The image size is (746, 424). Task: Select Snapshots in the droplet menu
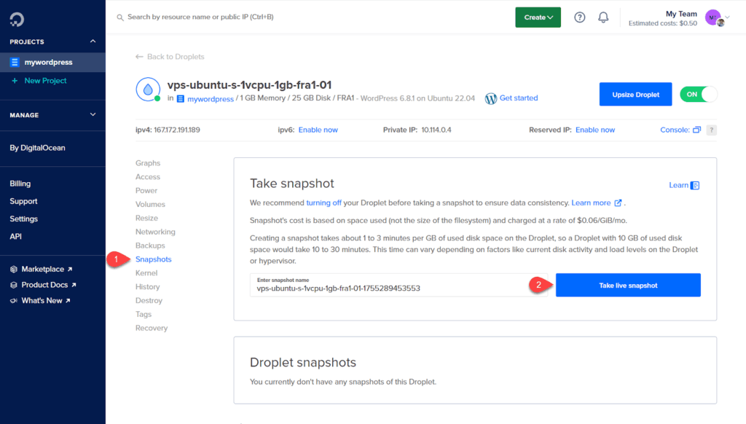coord(153,259)
